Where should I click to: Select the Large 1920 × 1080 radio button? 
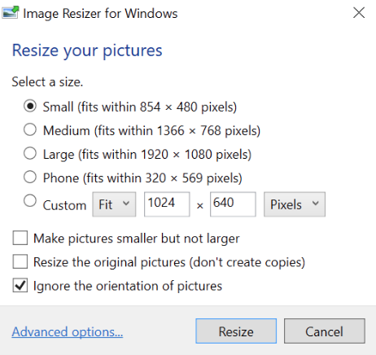pos(30,153)
